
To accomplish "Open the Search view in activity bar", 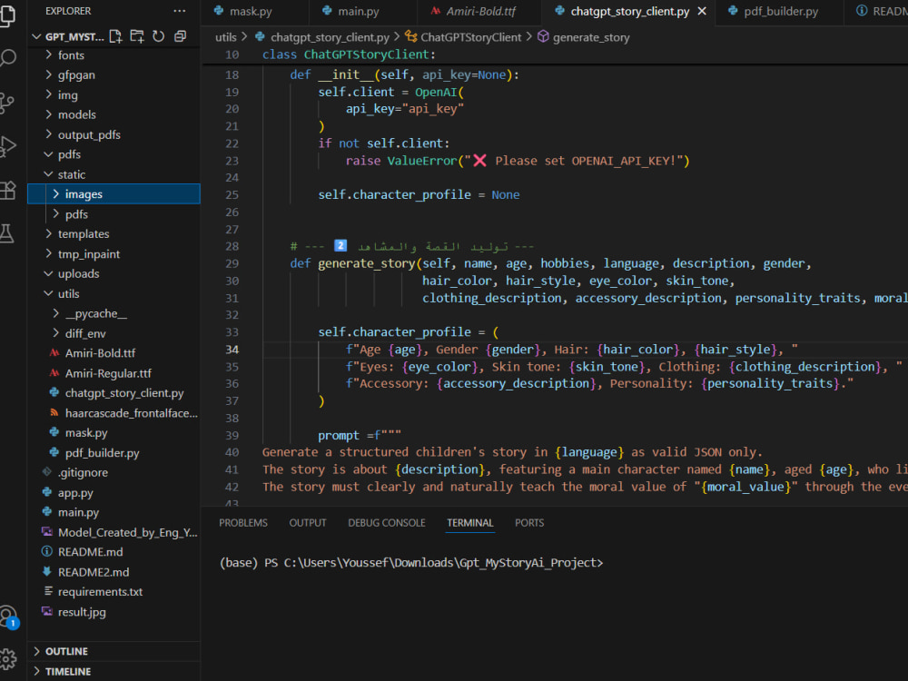I will pyautogui.click(x=8, y=58).
